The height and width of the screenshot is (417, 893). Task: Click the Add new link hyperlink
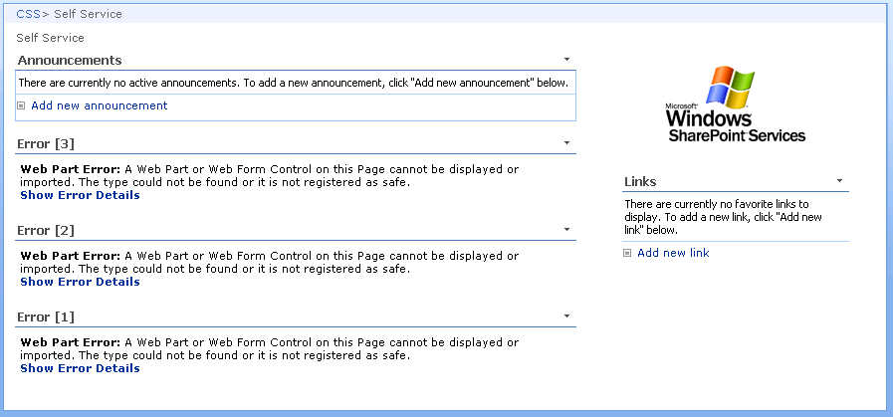673,253
